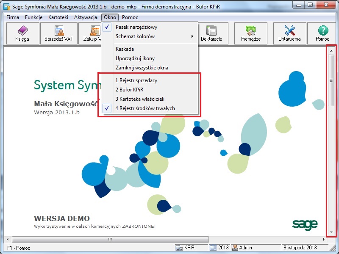Choose Uporządkuj ikony from the menu

coord(150,58)
